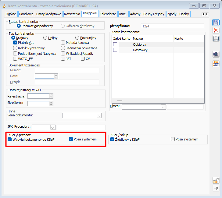Expand the Seria dokumentu dropdown
The width and height of the screenshot is (222, 198).
coord(99,115)
